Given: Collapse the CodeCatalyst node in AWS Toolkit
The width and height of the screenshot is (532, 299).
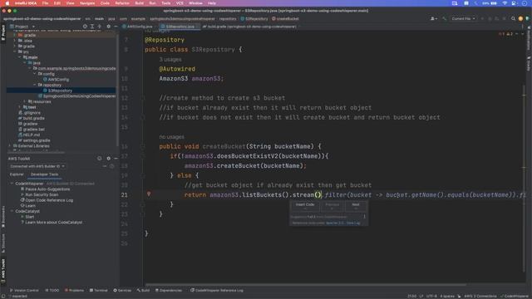Looking at the screenshot, I should pos(12,211).
